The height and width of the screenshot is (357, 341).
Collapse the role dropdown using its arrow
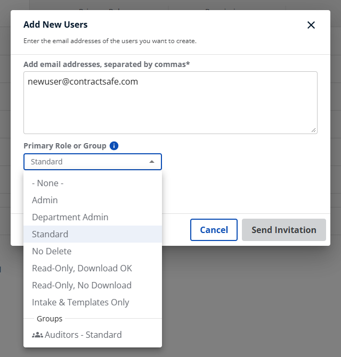coord(152,162)
